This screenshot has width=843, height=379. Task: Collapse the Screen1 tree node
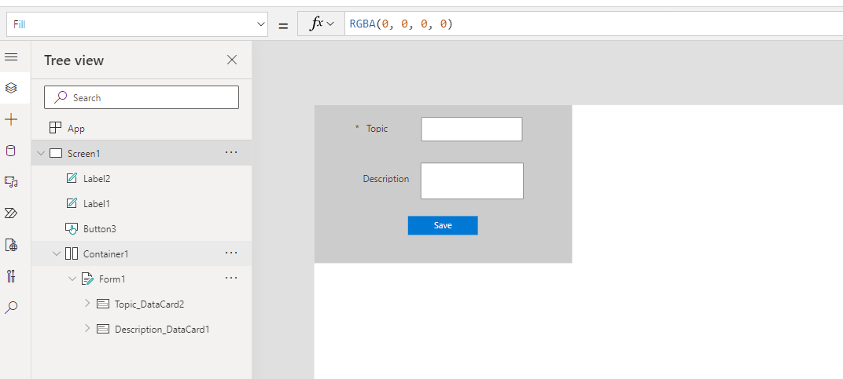click(x=41, y=153)
